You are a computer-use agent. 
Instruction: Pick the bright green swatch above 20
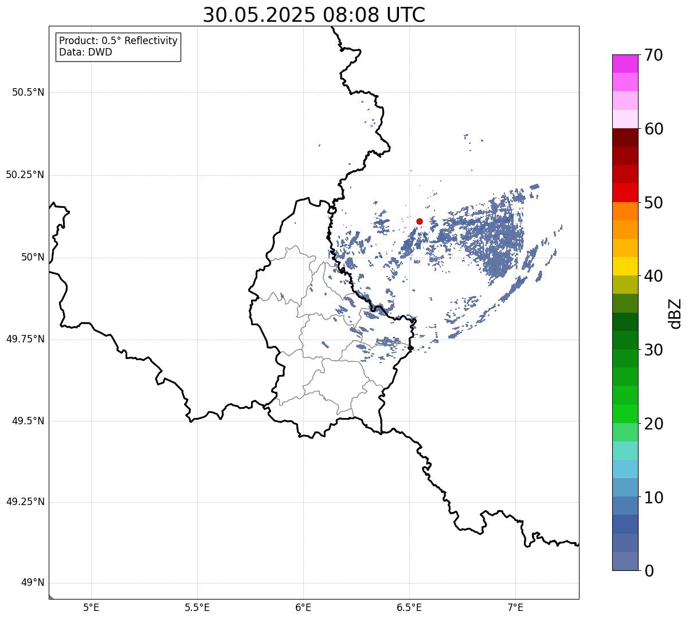tap(625, 414)
